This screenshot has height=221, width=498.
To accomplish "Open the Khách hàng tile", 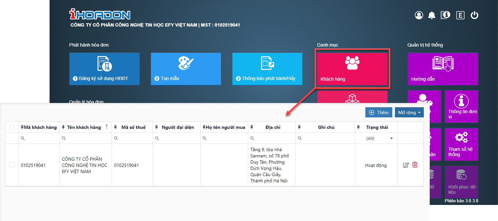I will click(352, 68).
